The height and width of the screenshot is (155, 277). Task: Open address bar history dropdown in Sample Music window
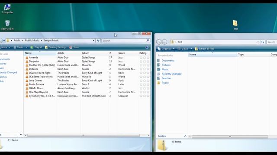click(x=93, y=40)
